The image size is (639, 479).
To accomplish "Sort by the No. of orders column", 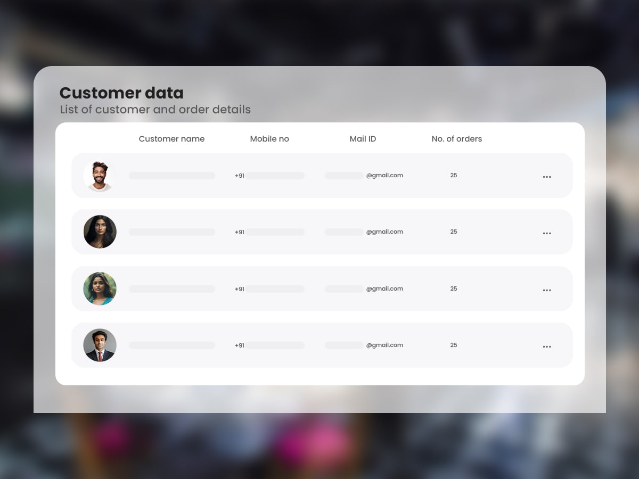I will click(x=456, y=139).
